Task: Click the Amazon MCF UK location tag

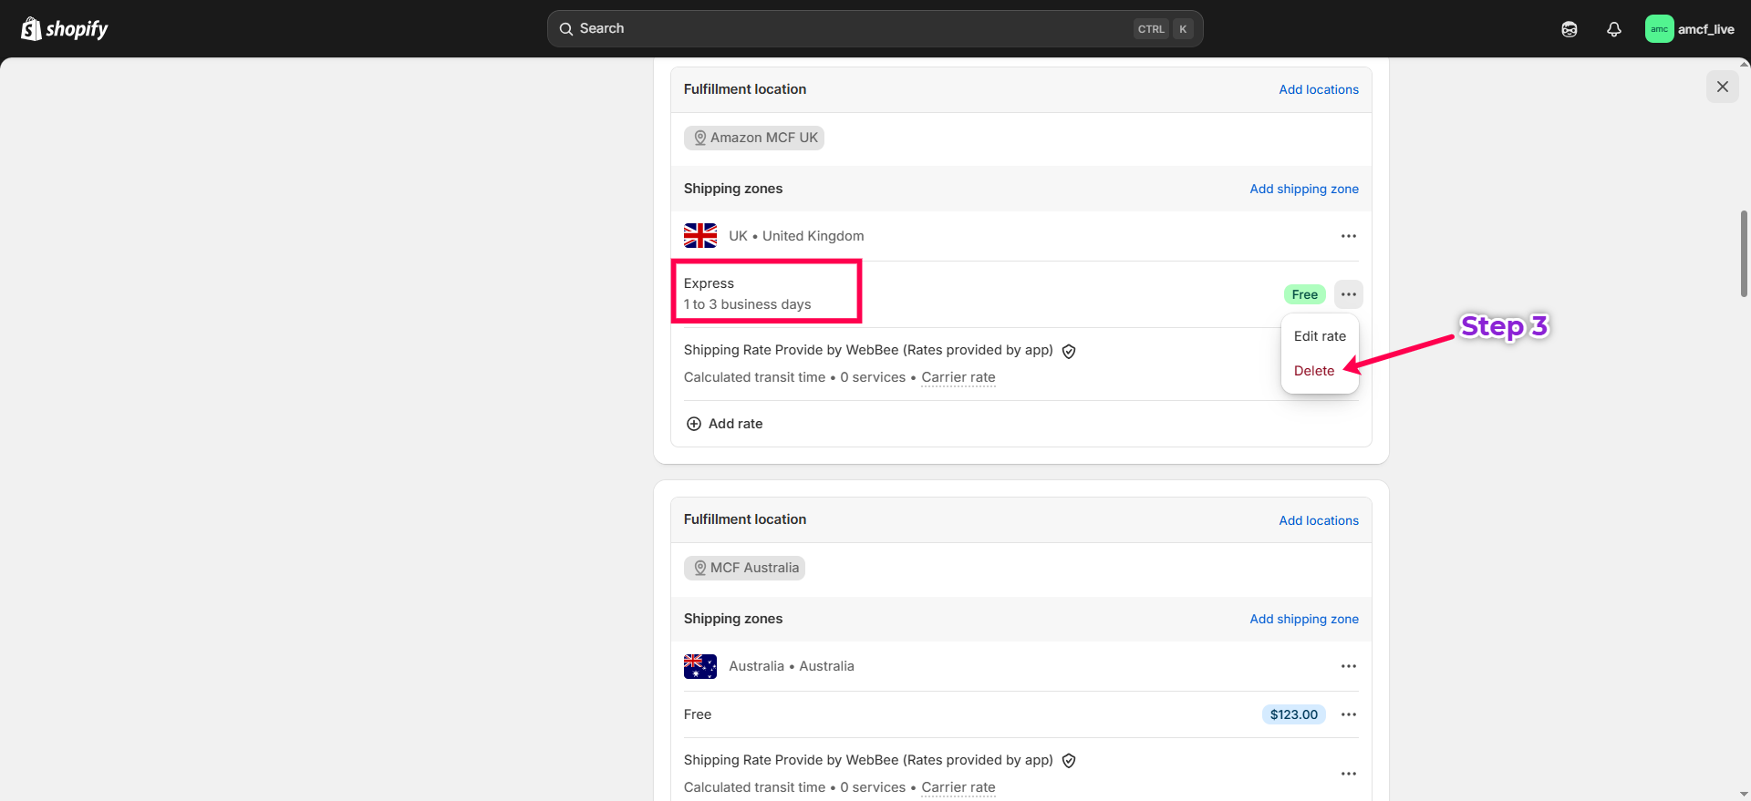Action: click(x=754, y=138)
